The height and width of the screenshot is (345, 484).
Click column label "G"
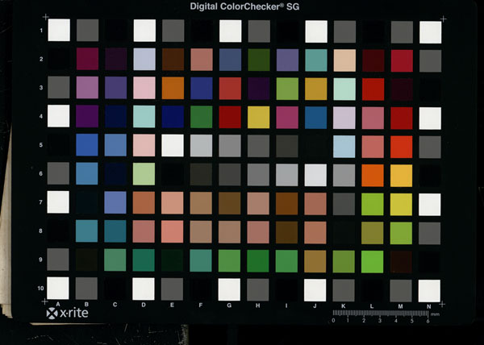pyautogui.click(x=229, y=306)
